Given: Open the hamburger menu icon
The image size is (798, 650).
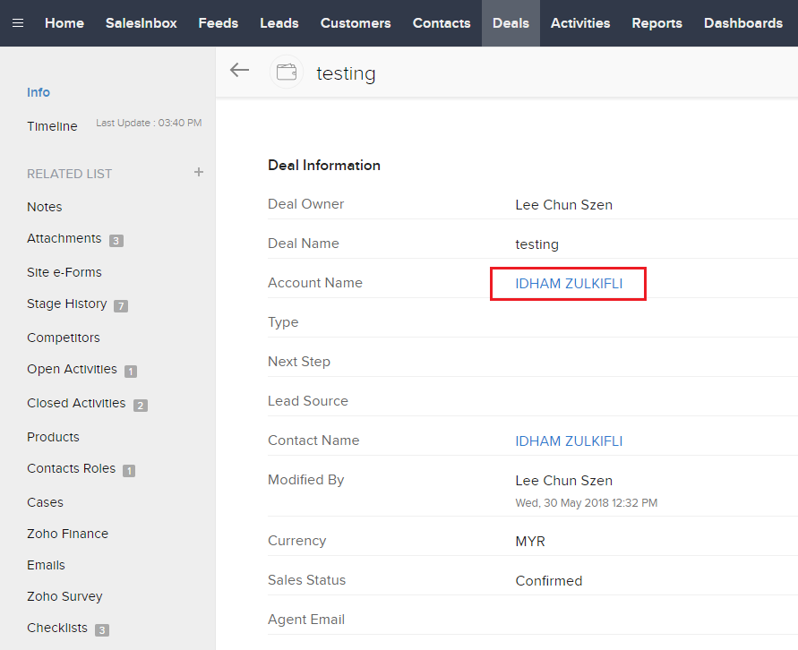Looking at the screenshot, I should 18,23.
